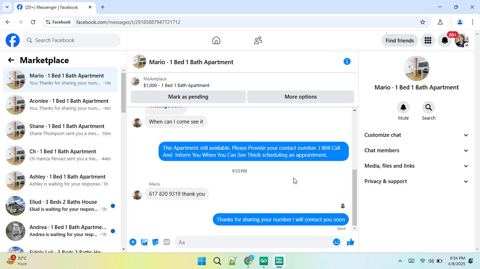Screen dimensions: 480x269
Task: View site information icon beside Facebook URL
Action: (x=48, y=22)
